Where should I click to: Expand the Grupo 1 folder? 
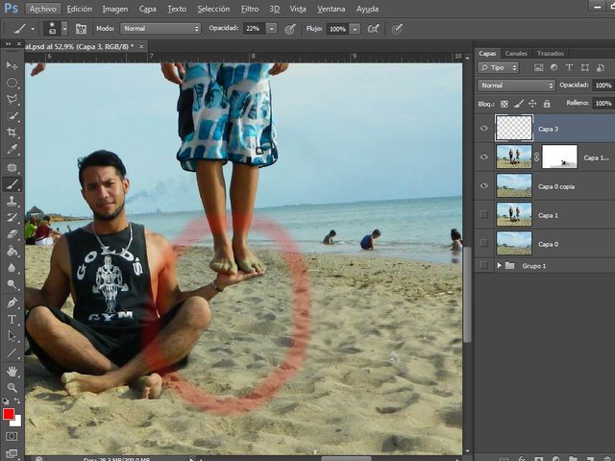pos(499,265)
